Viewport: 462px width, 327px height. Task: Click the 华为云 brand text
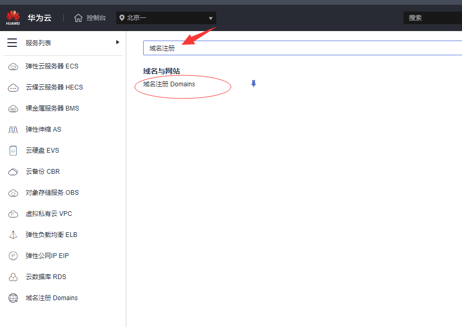pos(39,18)
